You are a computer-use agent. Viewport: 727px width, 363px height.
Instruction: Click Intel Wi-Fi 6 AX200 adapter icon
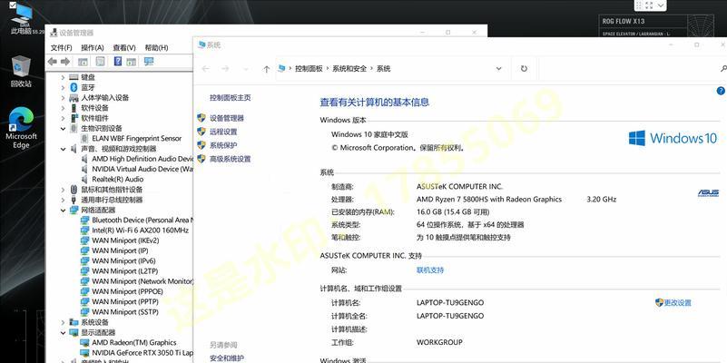(84, 230)
